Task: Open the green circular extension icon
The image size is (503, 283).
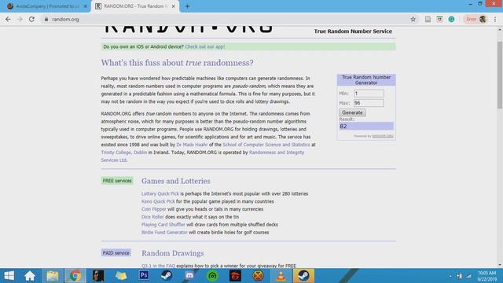Action: (451, 19)
